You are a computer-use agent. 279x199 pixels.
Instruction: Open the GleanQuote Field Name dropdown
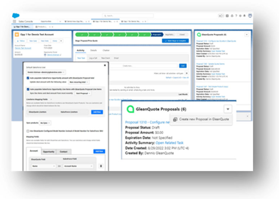coord(43,166)
